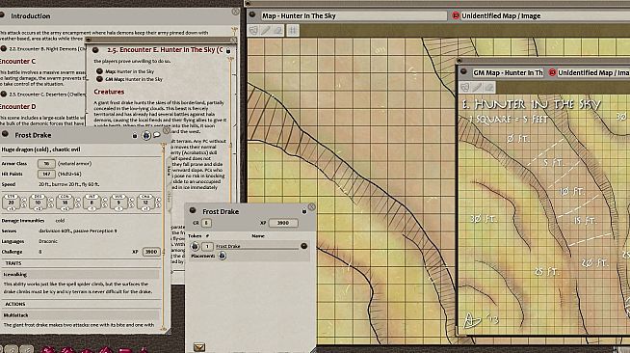
Task: Click envelope icon at encounter window bottom
Action: click(198, 346)
